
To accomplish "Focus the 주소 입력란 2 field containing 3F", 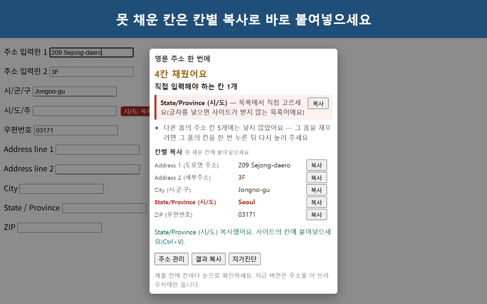I will point(91,72).
